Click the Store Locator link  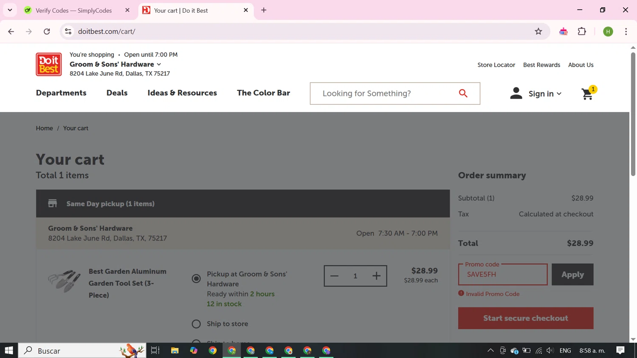click(496, 65)
